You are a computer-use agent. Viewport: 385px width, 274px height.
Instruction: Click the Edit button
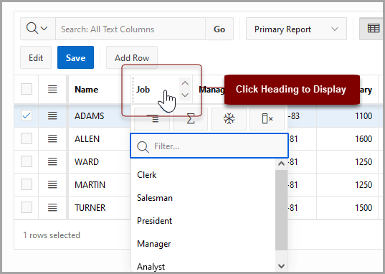(36, 57)
